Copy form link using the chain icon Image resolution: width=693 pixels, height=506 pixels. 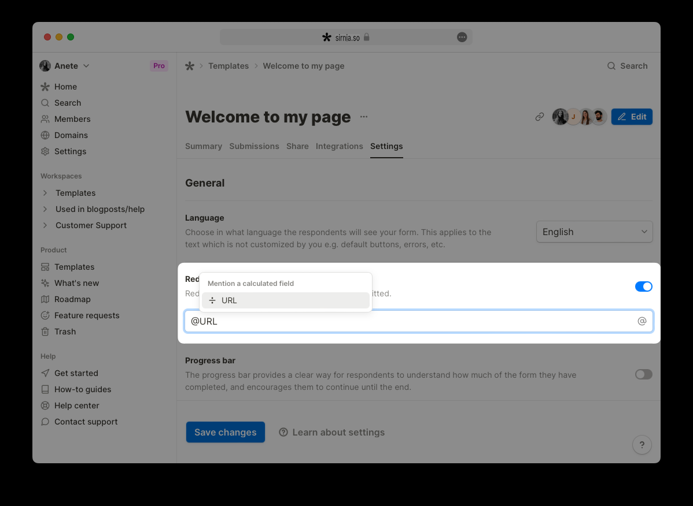540,117
